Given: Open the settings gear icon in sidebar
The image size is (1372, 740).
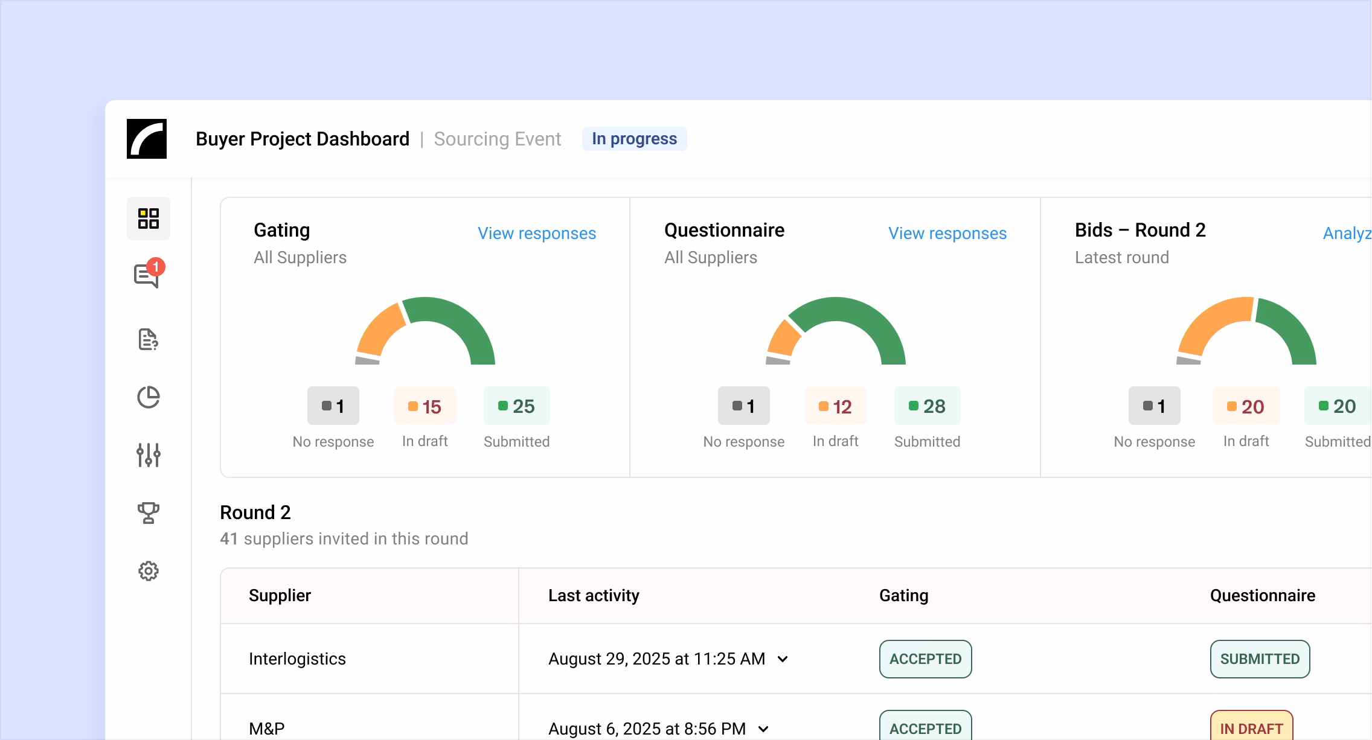Looking at the screenshot, I should tap(148, 571).
